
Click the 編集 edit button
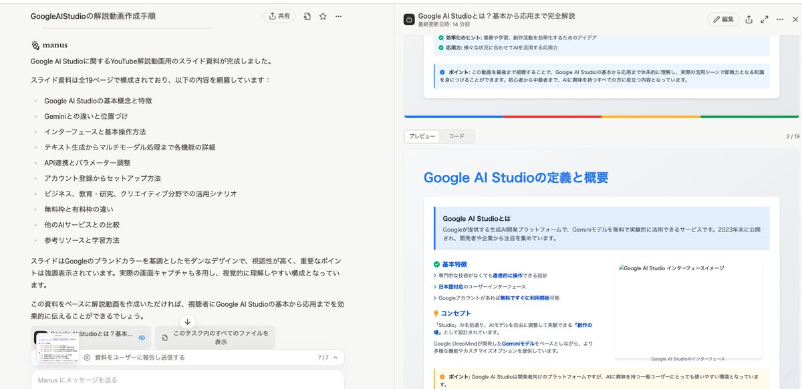723,19
